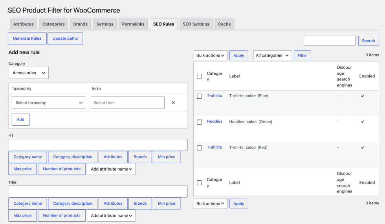Click the Title text input field
The image size is (385, 224).
coord(98,192)
